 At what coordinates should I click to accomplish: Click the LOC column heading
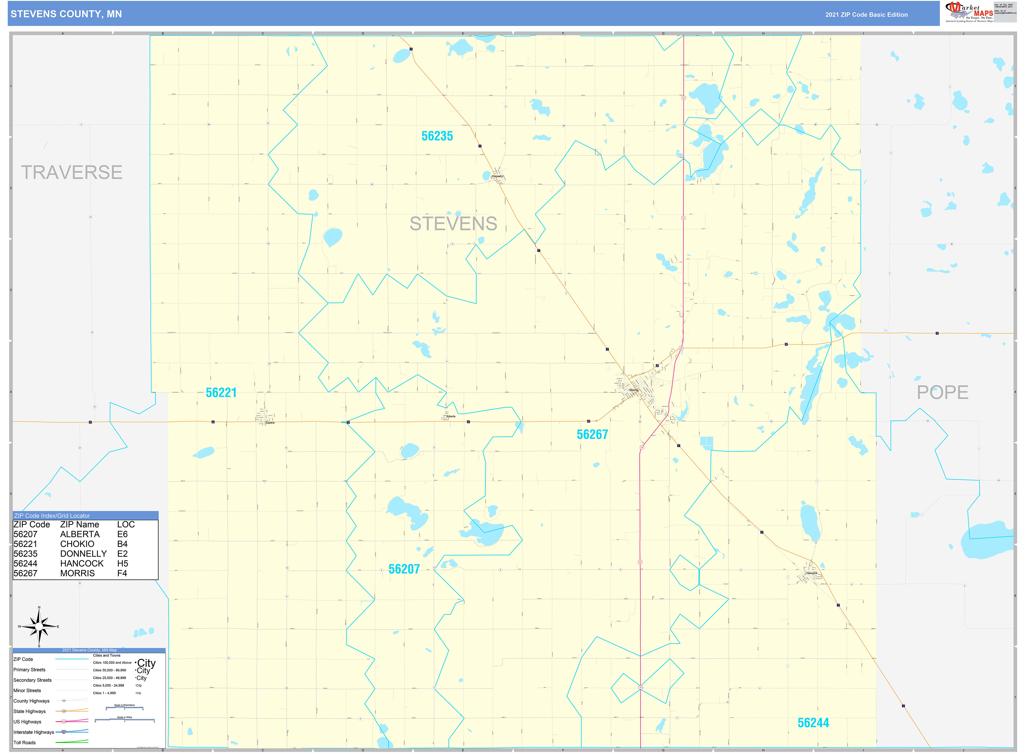point(126,525)
